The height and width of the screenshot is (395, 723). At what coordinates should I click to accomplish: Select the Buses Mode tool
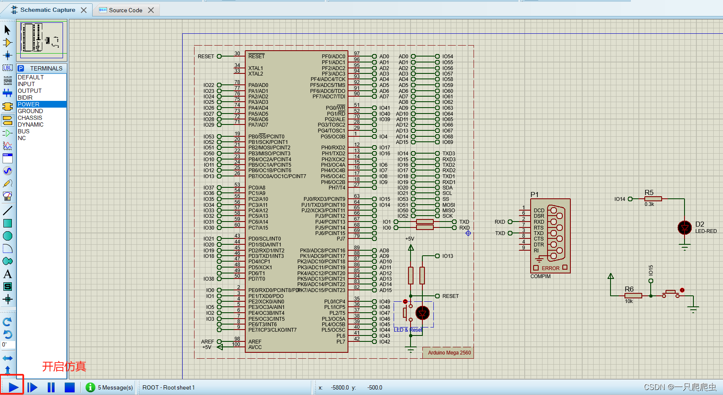tap(7, 93)
